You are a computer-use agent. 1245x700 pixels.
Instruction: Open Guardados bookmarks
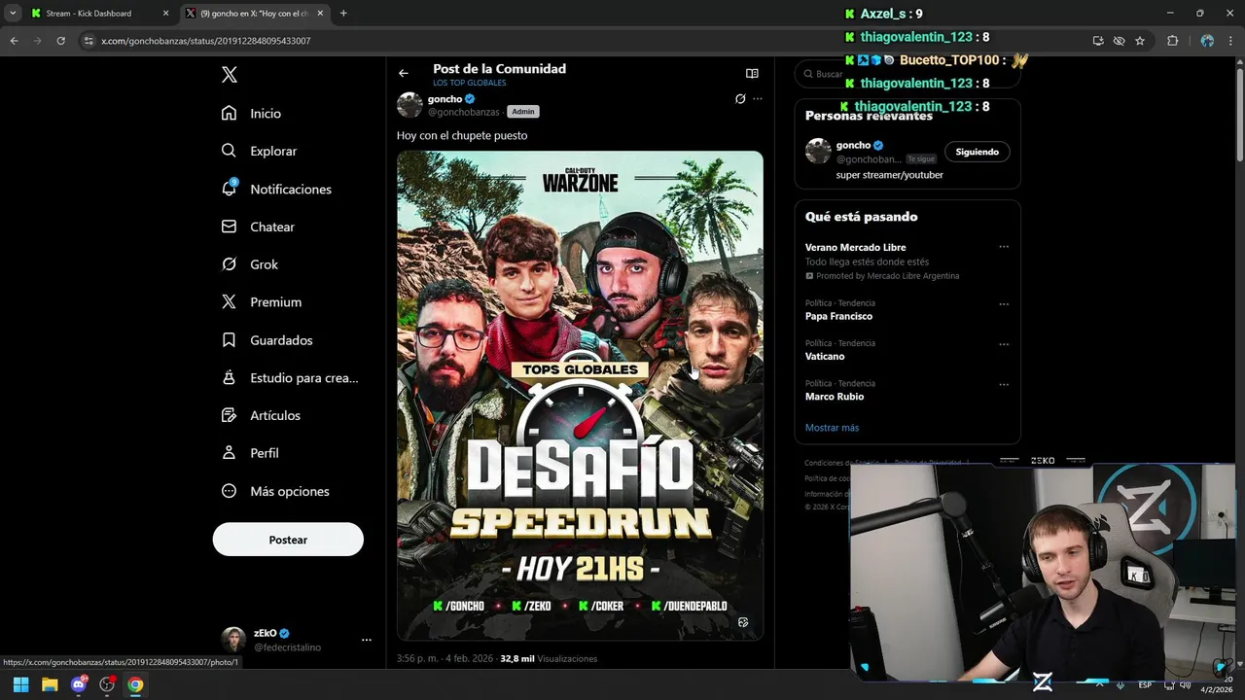pyautogui.click(x=267, y=340)
